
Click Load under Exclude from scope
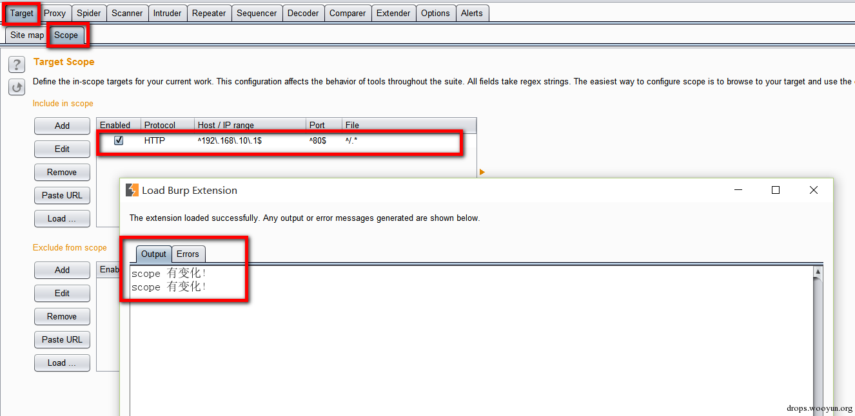pyautogui.click(x=62, y=363)
